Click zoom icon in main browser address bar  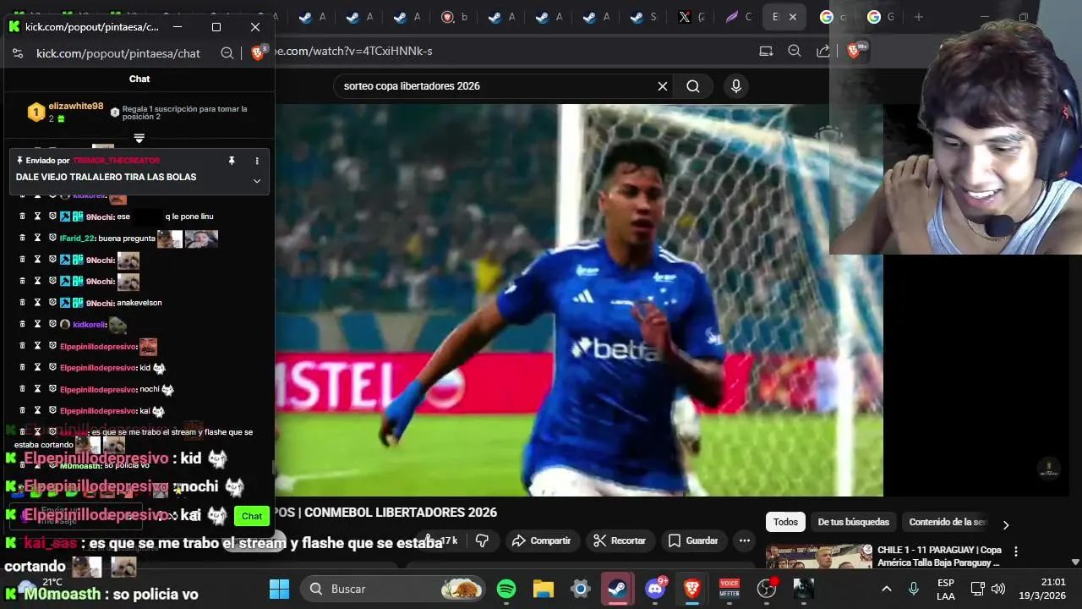(795, 51)
